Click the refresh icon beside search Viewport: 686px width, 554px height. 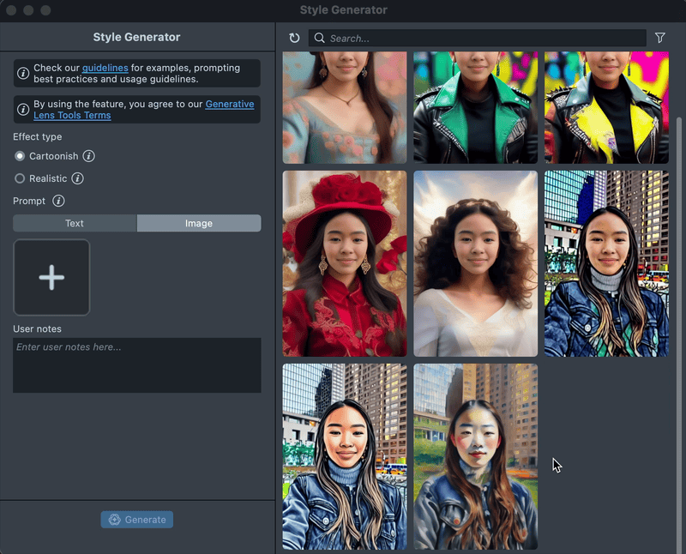(x=294, y=38)
